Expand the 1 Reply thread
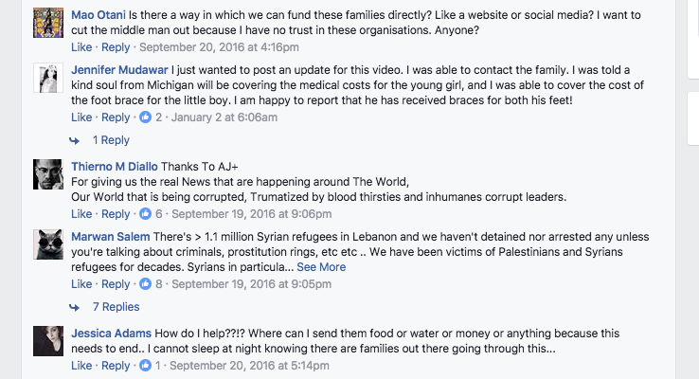The image size is (699, 379). [x=111, y=140]
